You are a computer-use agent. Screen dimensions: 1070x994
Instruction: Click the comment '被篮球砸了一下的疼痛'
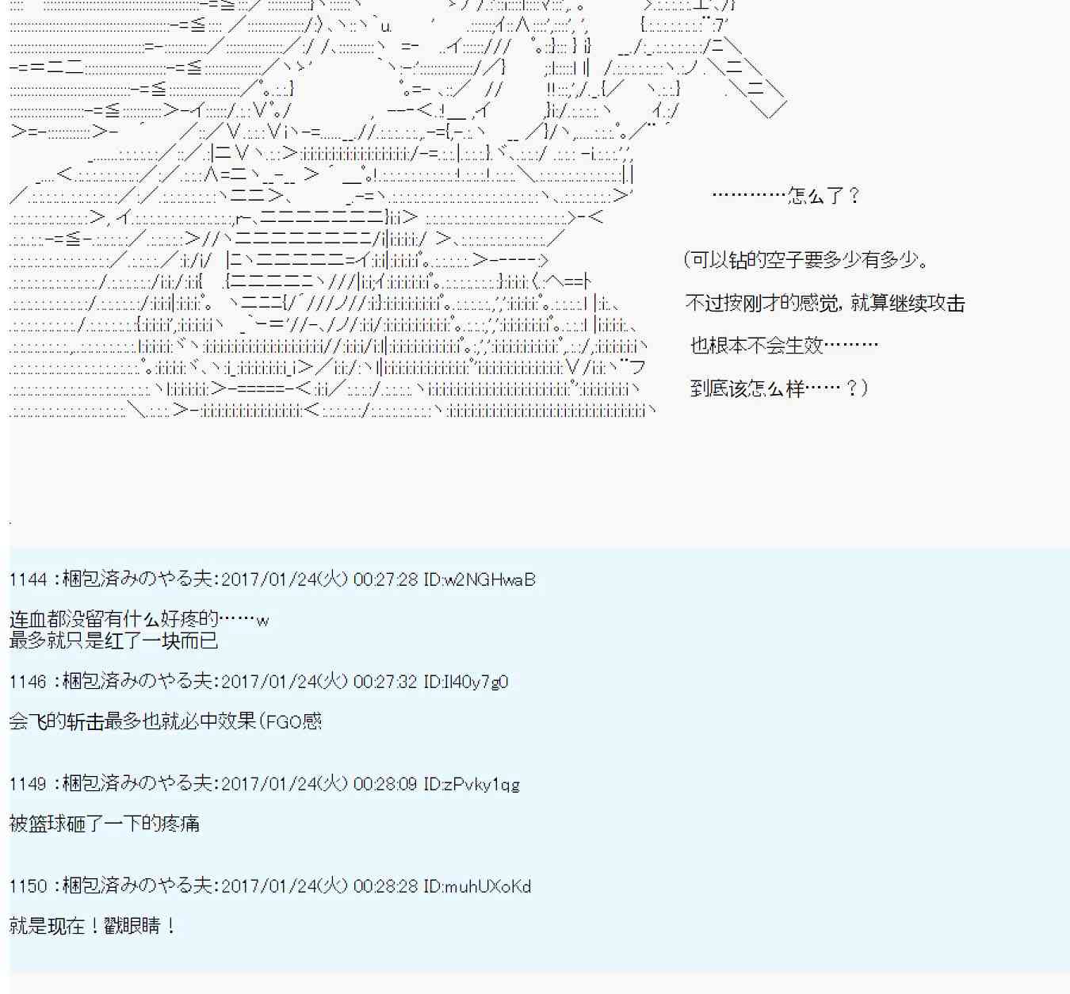click(104, 824)
